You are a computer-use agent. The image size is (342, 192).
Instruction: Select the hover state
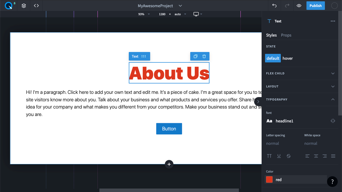coord(287,58)
